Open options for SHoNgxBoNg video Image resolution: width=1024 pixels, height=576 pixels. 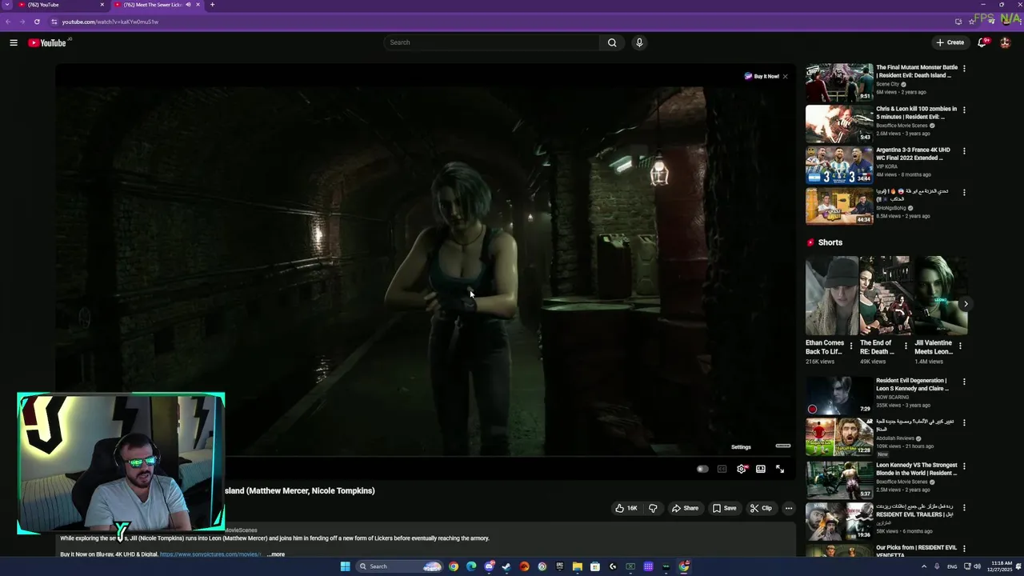(x=964, y=193)
